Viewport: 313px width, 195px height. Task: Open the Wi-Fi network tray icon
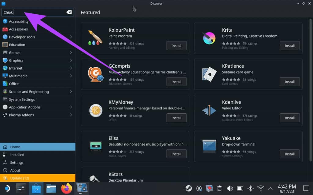pyautogui.click(x=260, y=188)
